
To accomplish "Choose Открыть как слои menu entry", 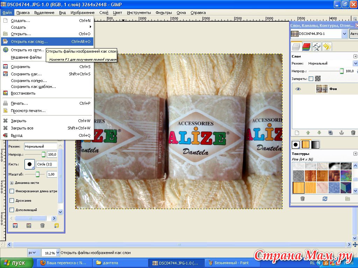I will point(47,42).
